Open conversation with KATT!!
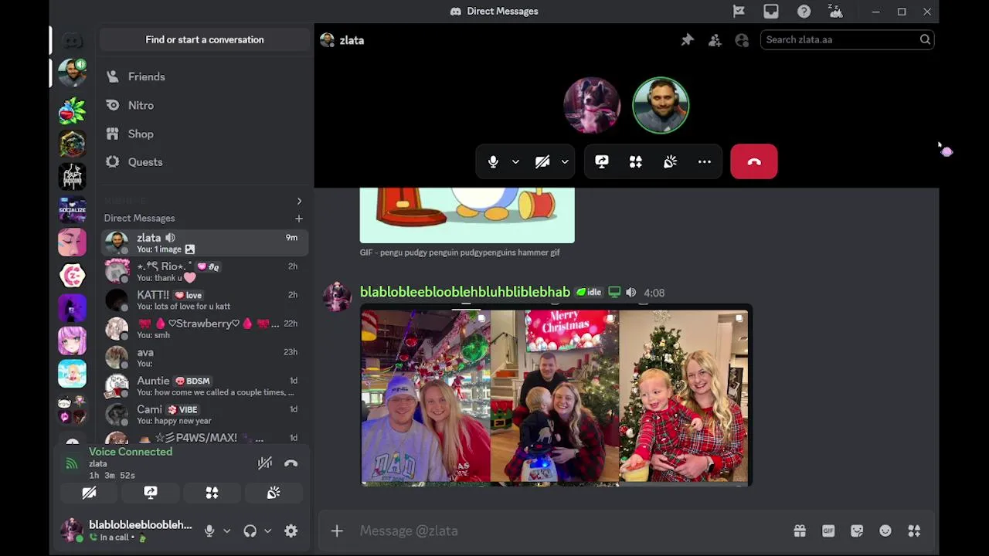The image size is (989, 556). (205, 300)
